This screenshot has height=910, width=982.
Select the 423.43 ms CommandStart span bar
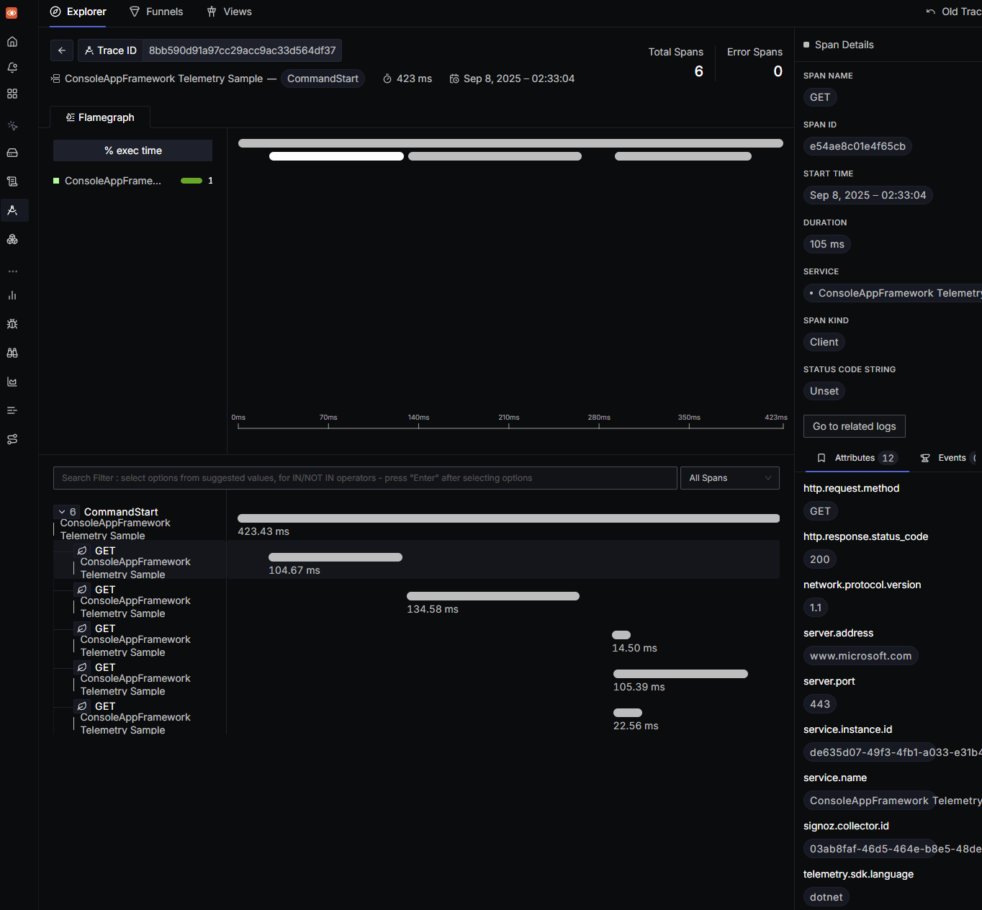point(508,518)
